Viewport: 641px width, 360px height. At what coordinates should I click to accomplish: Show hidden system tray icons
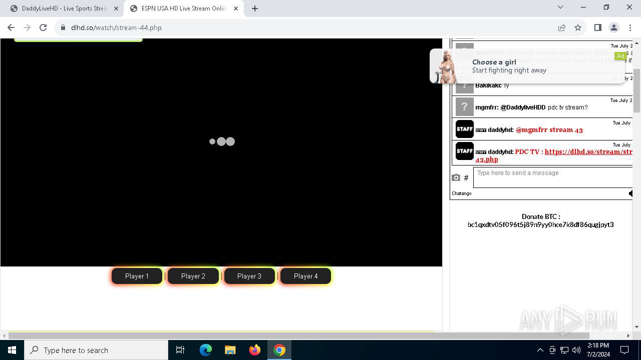540,350
